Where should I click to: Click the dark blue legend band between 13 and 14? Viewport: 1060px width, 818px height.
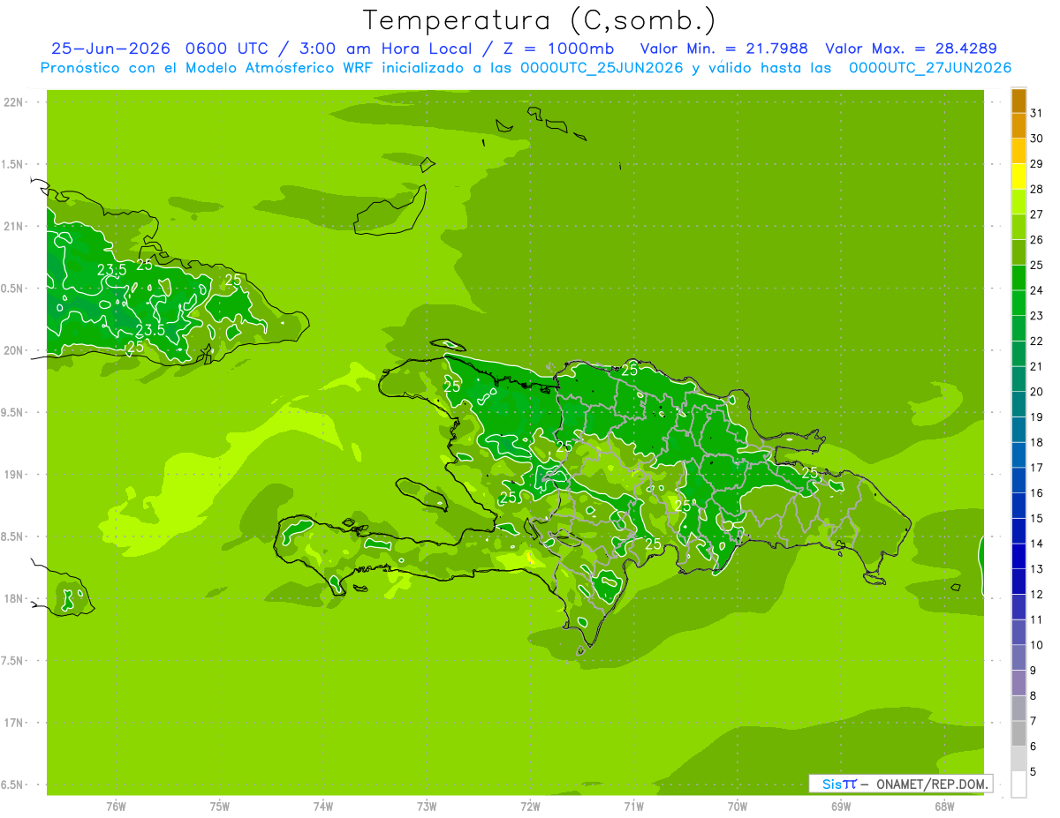pyautogui.click(x=1018, y=556)
